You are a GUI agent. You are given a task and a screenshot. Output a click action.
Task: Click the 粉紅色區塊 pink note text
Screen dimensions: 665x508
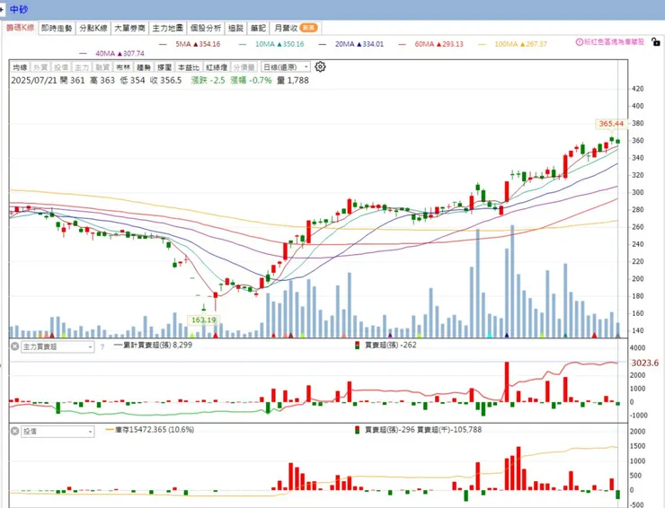pyautogui.click(x=614, y=42)
